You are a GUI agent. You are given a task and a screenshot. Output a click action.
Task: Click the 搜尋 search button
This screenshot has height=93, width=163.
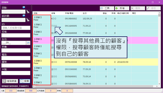coord(25,81)
